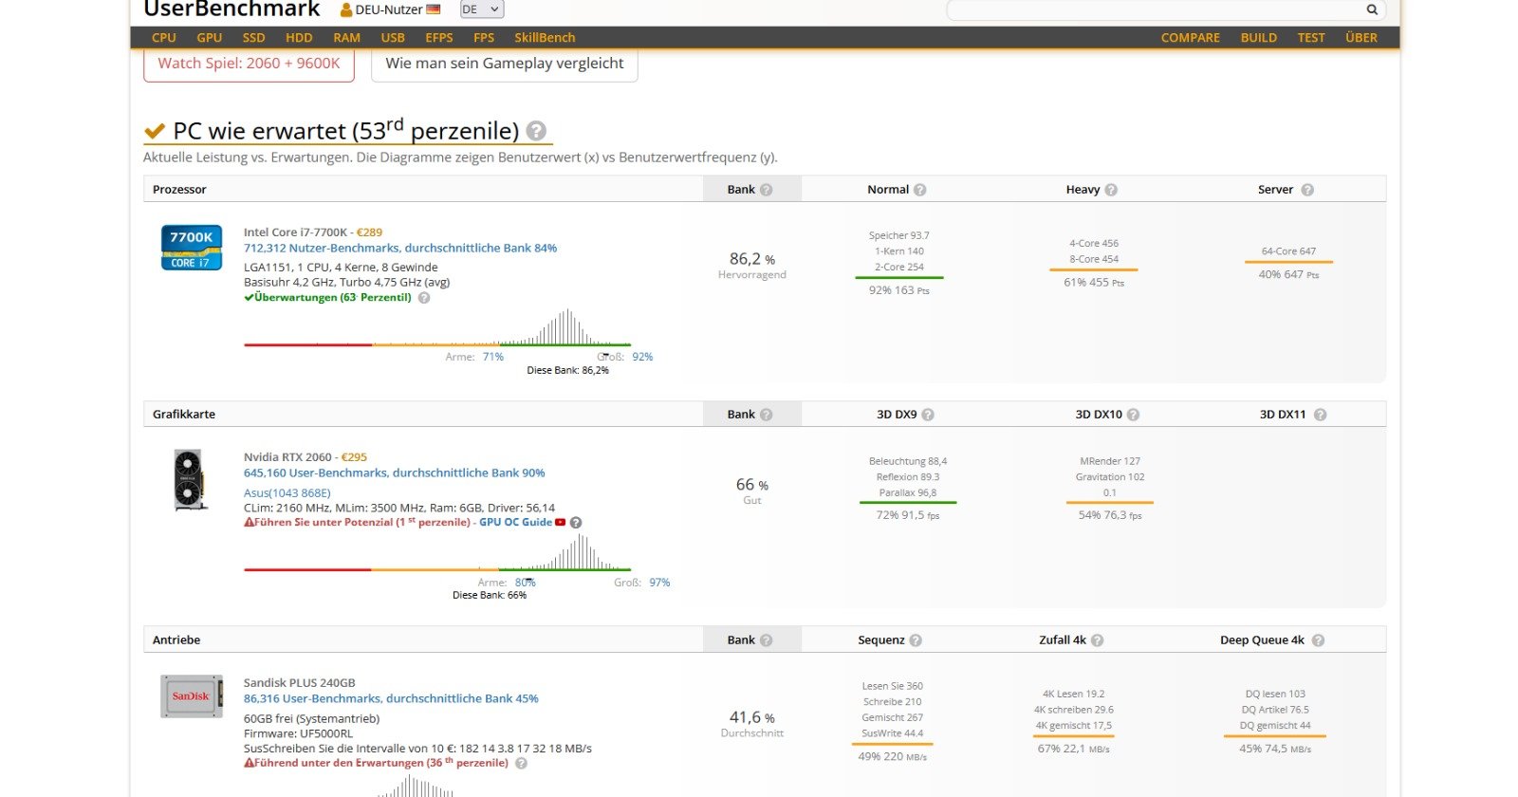This screenshot has width=1518, height=797.
Task: Open the RAM menu
Action: [x=346, y=38]
